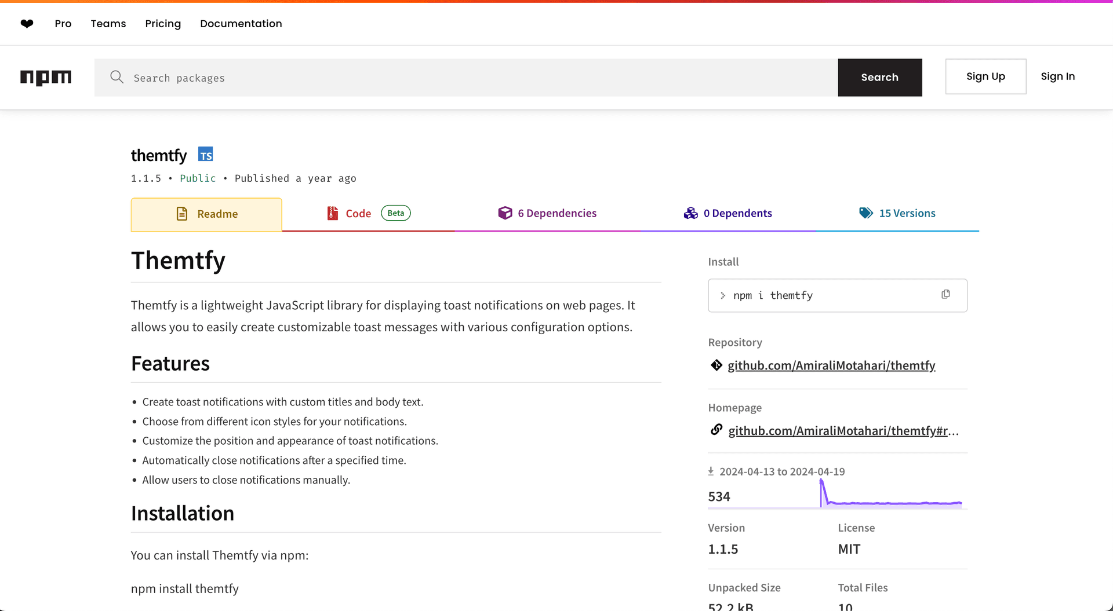
Task: Open the 0 Dependents tab
Action: tap(728, 214)
